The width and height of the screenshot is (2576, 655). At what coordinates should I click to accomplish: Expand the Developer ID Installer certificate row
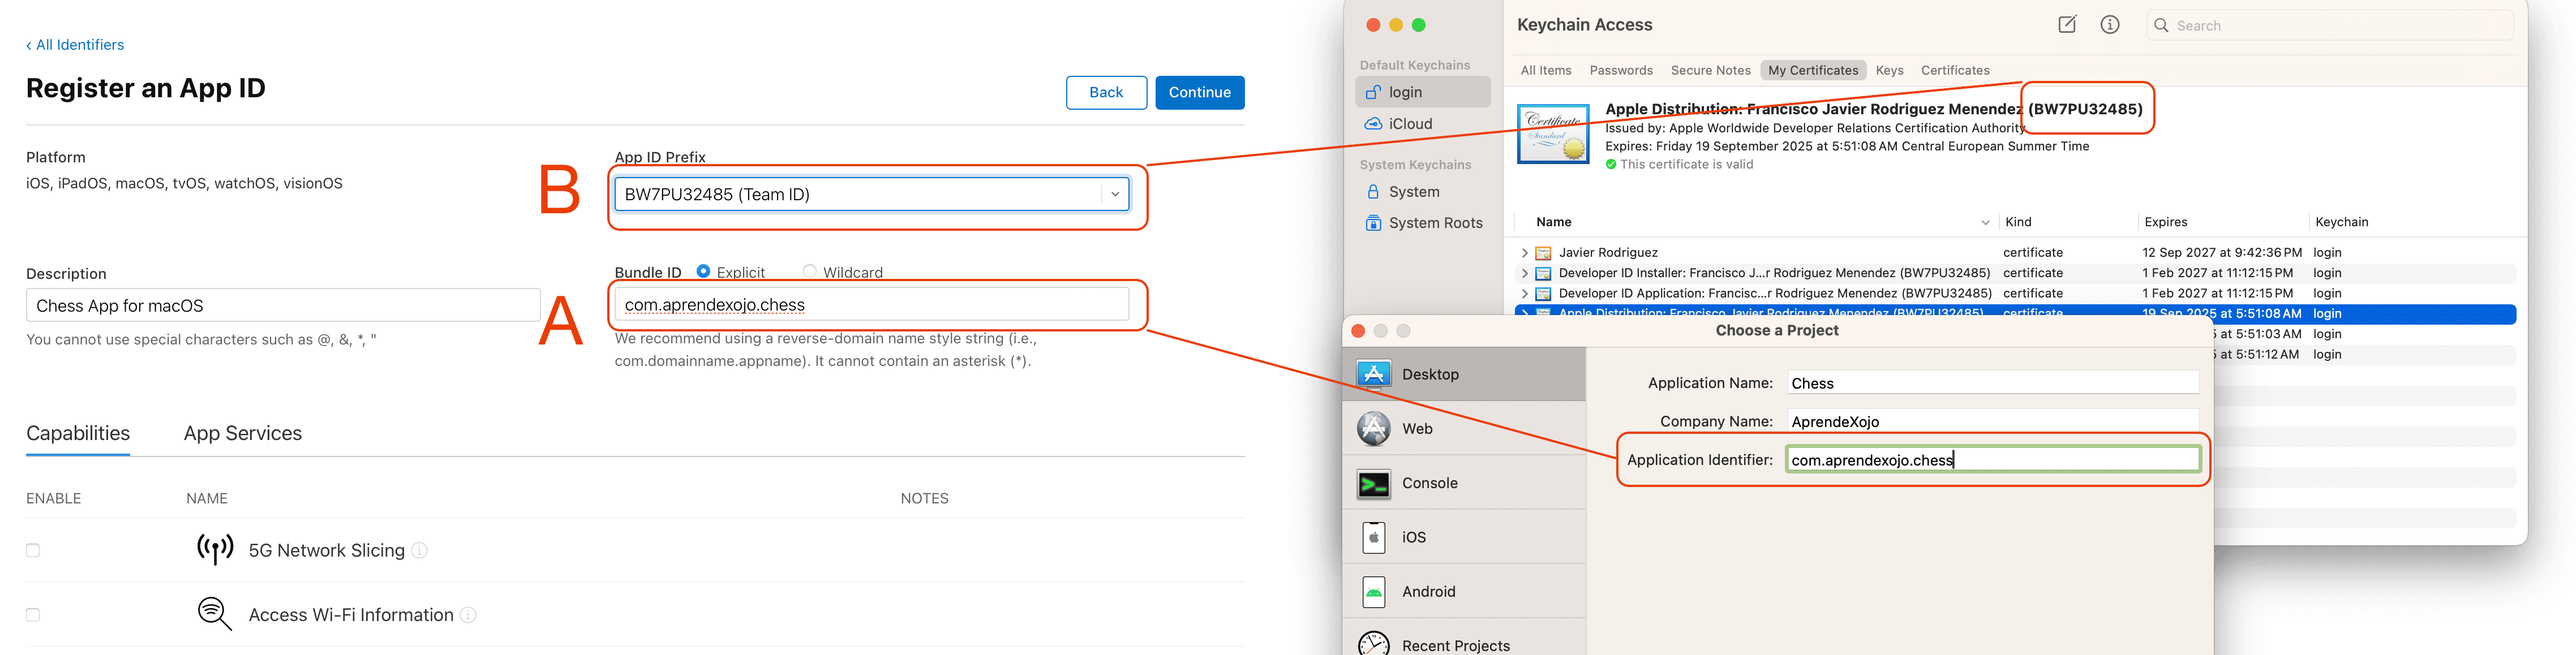pyautogui.click(x=1524, y=273)
